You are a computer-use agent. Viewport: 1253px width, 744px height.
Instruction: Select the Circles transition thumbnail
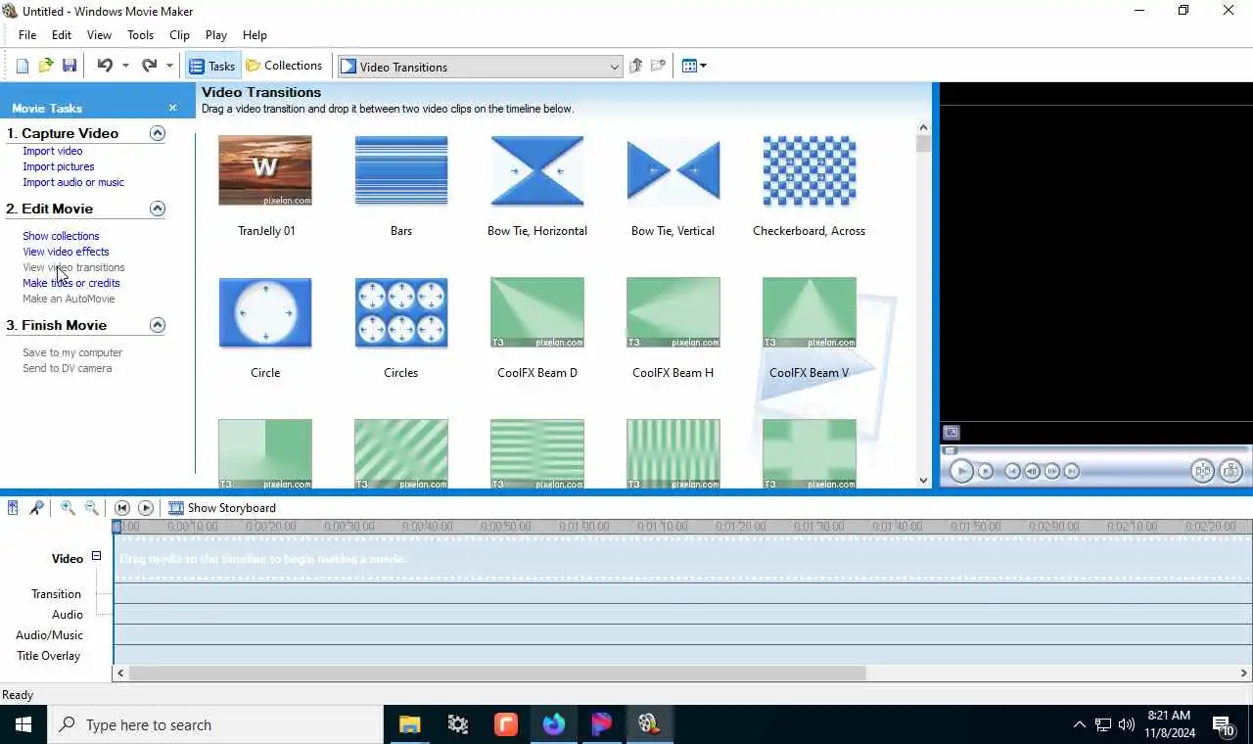click(401, 312)
